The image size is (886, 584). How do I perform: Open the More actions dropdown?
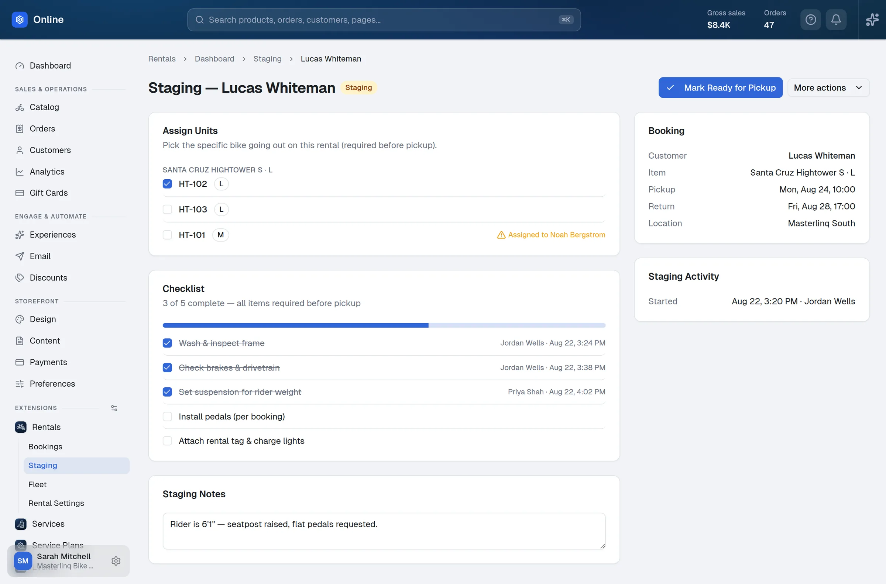tap(828, 87)
